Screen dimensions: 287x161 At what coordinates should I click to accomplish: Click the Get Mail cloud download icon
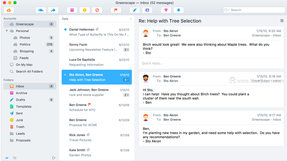click(x=9, y=10)
